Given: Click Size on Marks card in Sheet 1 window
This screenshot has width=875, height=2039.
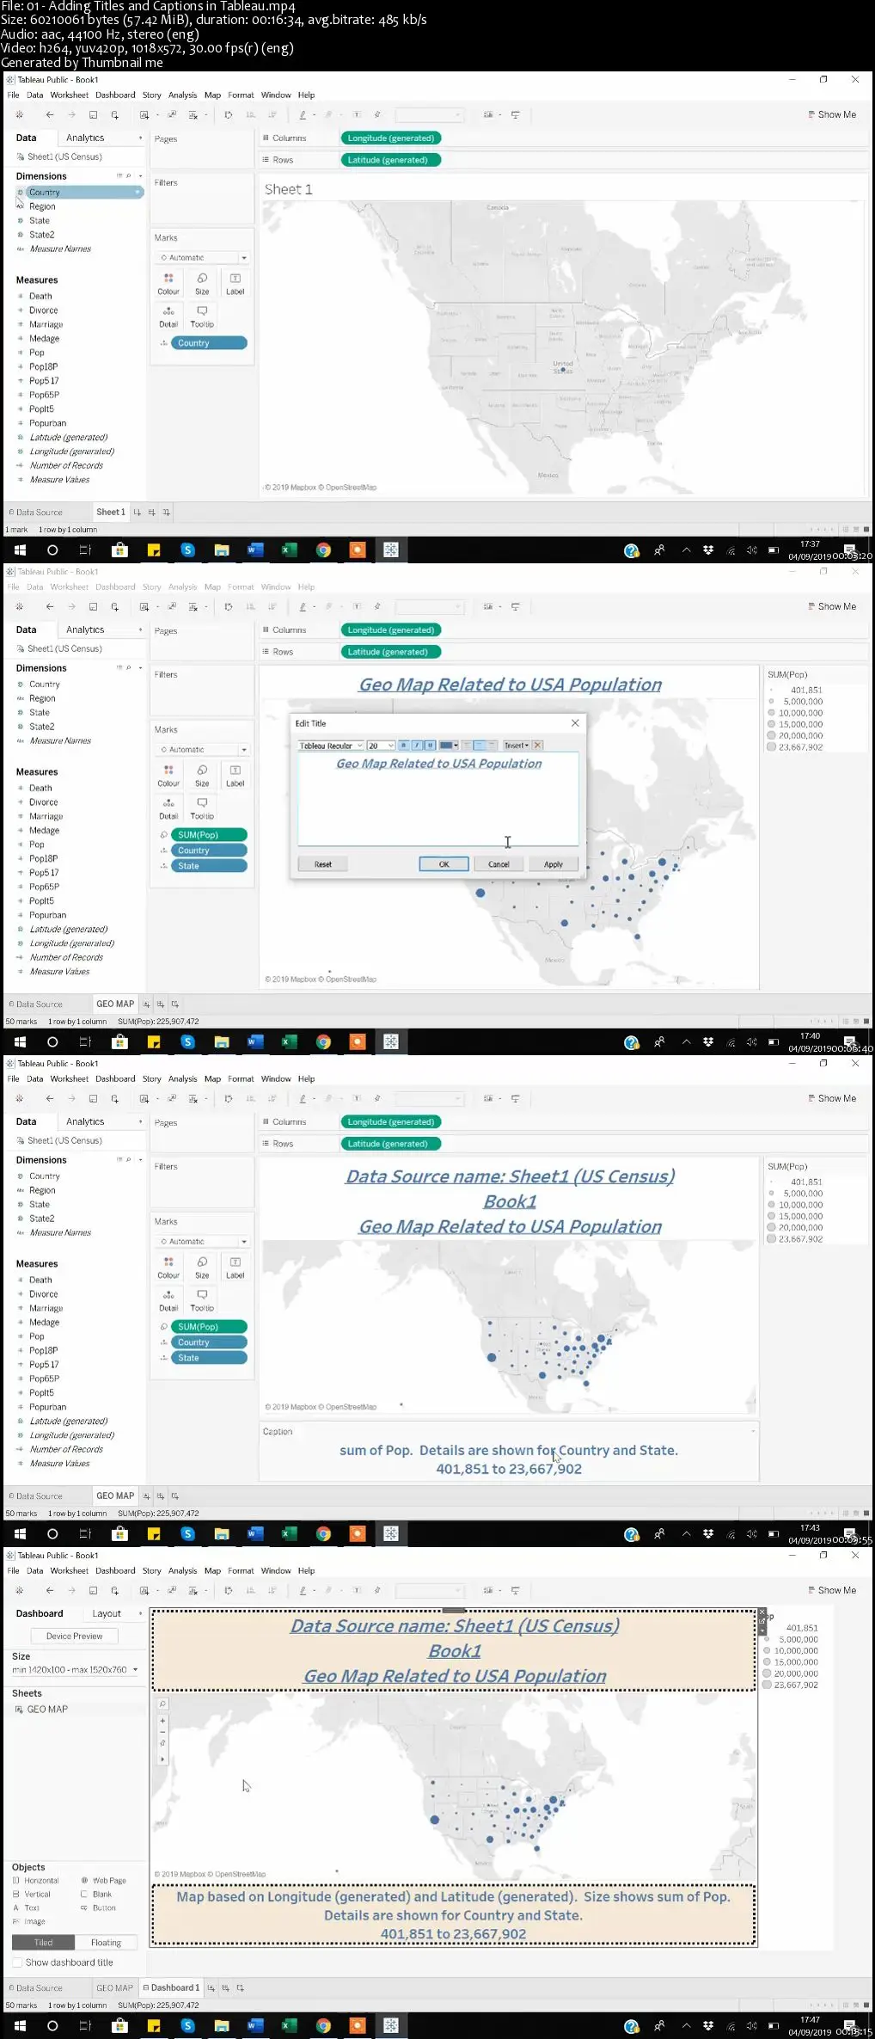Looking at the screenshot, I should tap(202, 283).
